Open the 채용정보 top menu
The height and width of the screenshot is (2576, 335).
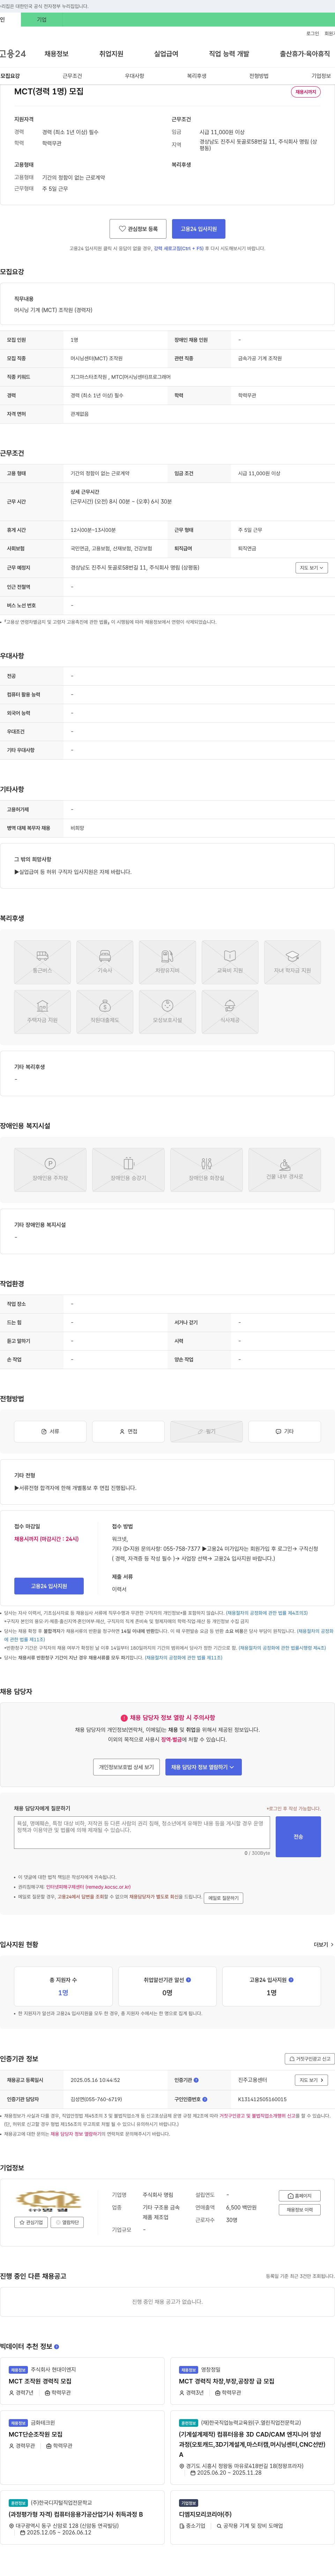coord(56,54)
